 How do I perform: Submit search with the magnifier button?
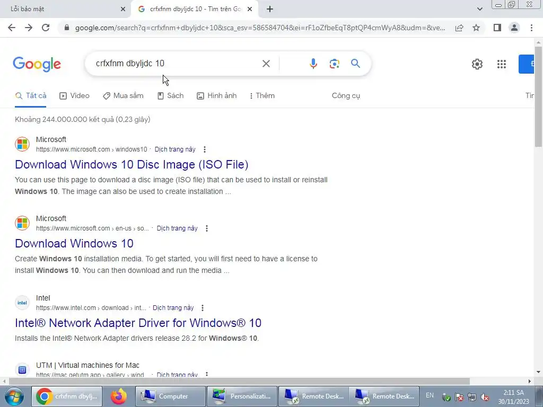355,64
